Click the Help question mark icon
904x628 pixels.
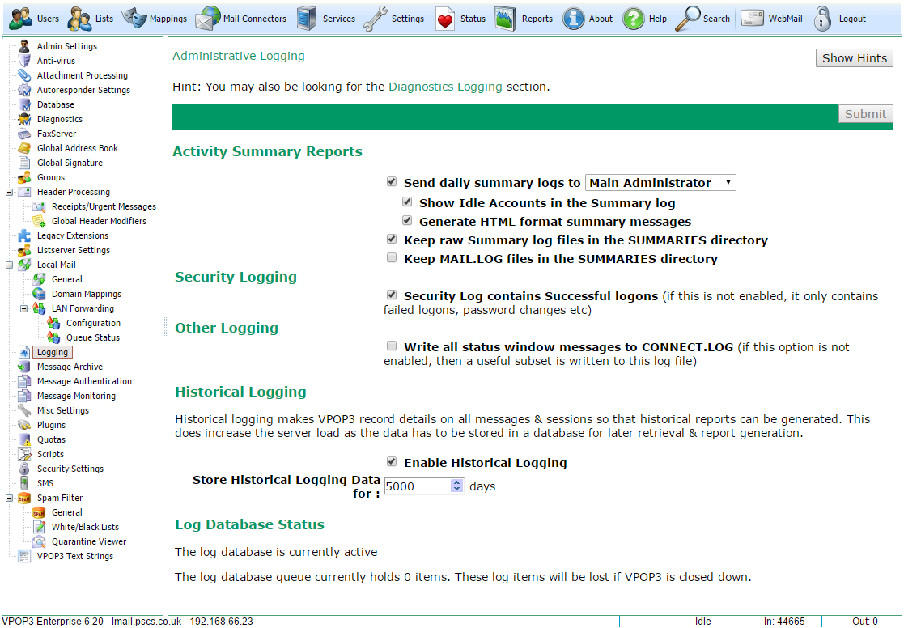pyautogui.click(x=634, y=19)
